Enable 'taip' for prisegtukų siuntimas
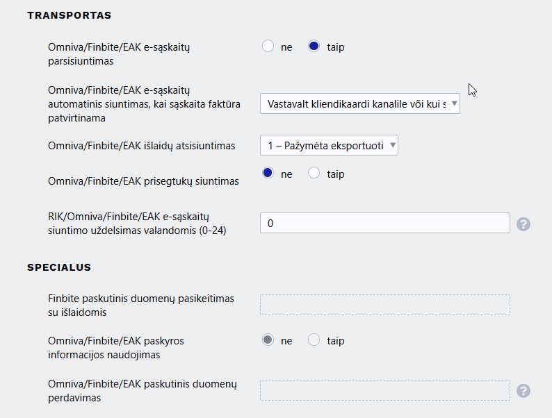This screenshot has height=418, width=552. pos(314,174)
